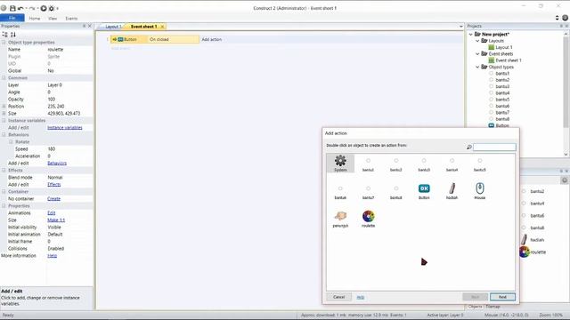Select Layout 1 in project tree
Image resolution: width=570 pixels, height=320 pixels.
coord(501,47)
